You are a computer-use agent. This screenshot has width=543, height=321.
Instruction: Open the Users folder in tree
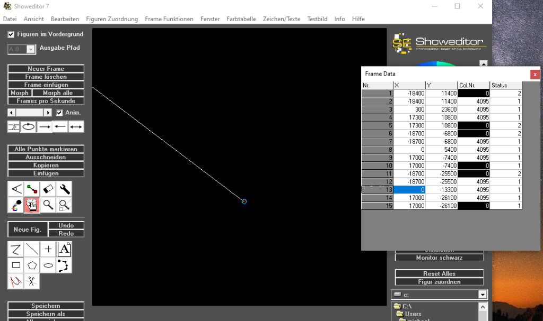[x=413, y=314]
